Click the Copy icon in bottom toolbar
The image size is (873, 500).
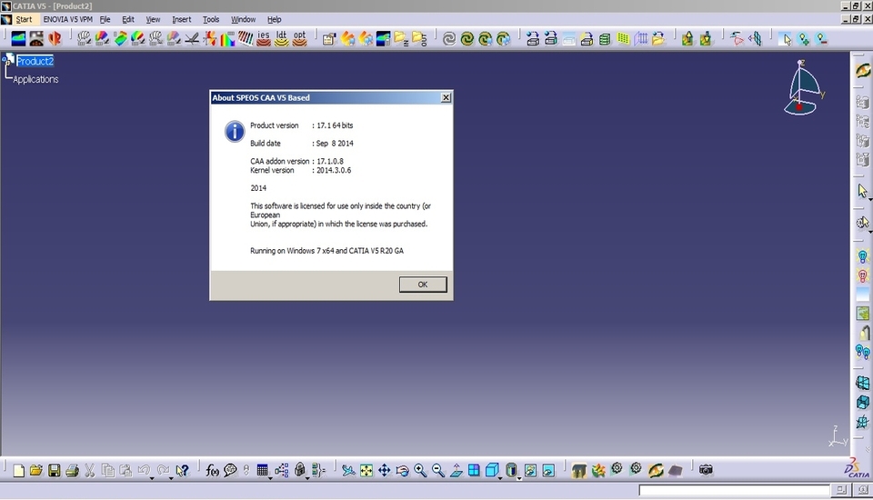[x=108, y=471]
